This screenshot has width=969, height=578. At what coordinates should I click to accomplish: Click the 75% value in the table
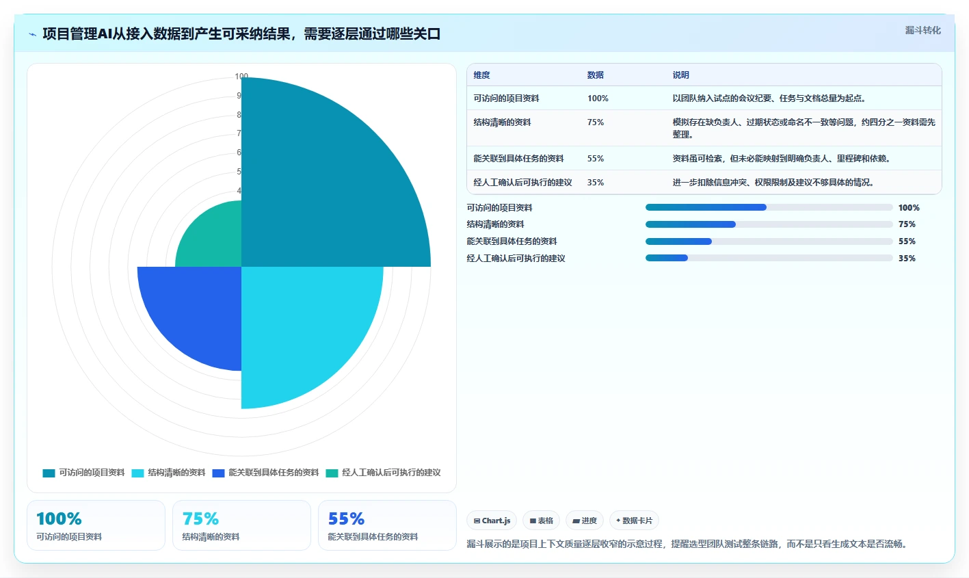(x=596, y=122)
